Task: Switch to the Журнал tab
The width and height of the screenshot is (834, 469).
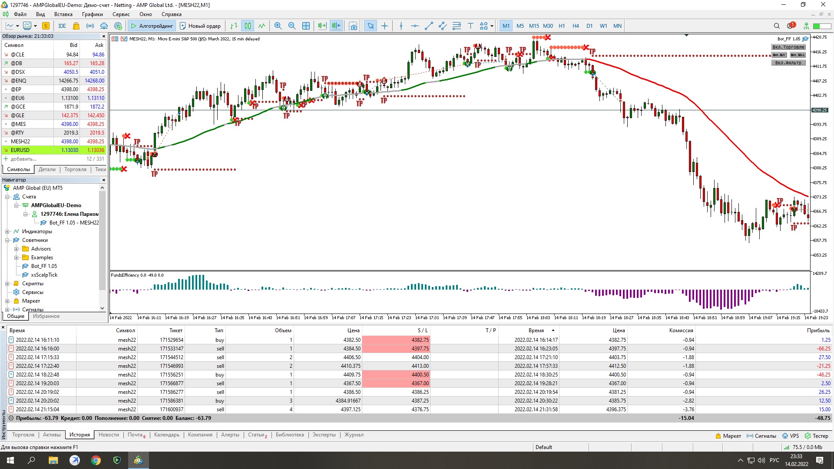Action: tap(354, 435)
